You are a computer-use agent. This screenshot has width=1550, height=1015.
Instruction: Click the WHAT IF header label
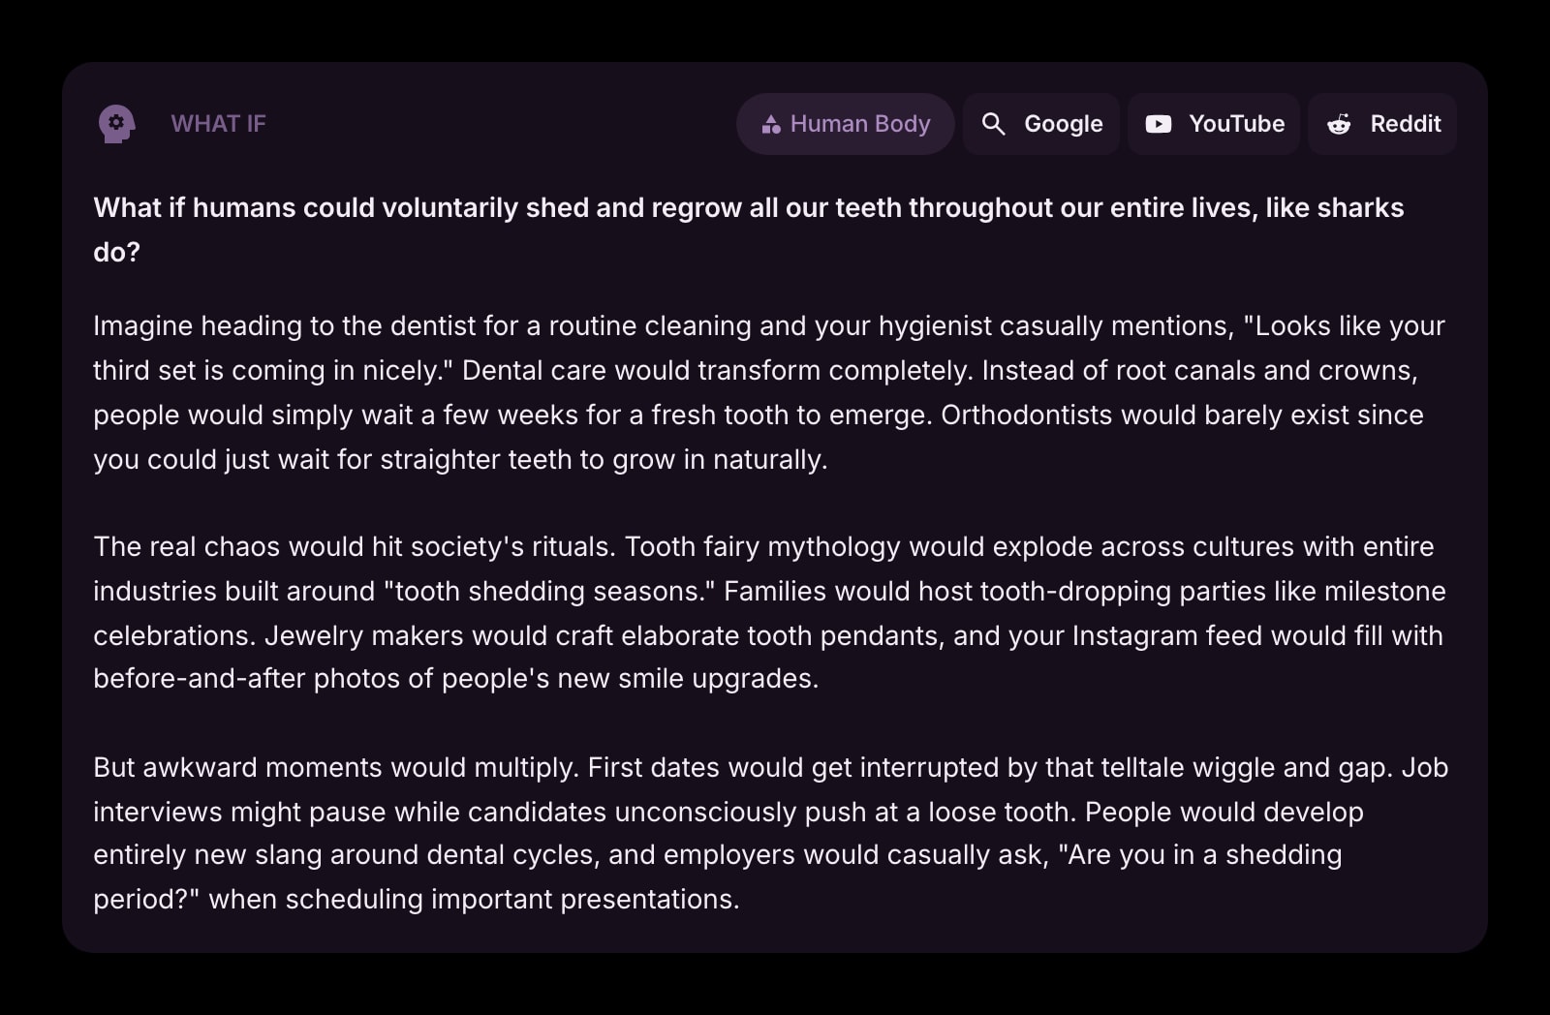218,124
